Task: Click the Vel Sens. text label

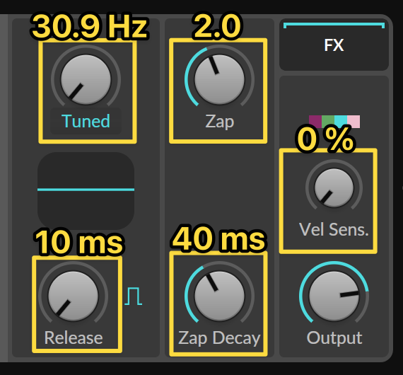Action: point(334,229)
